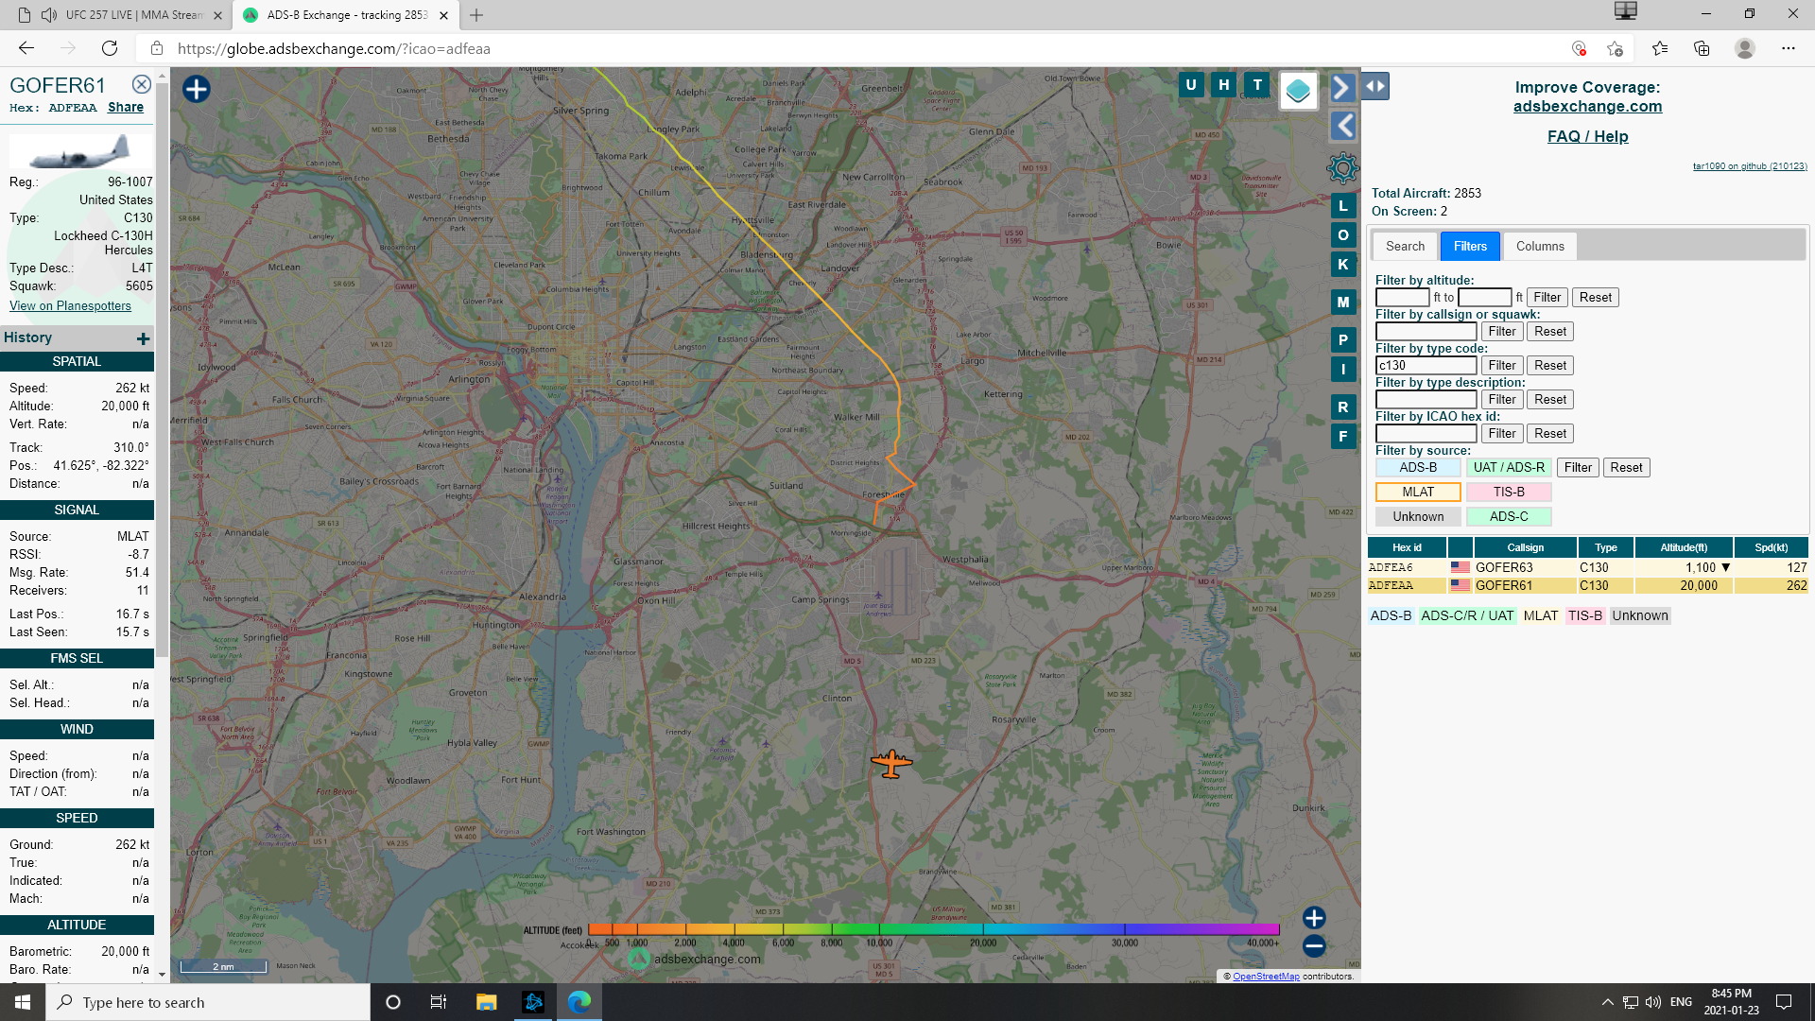Open the OpenStreetMap attribution link

[x=1266, y=977]
